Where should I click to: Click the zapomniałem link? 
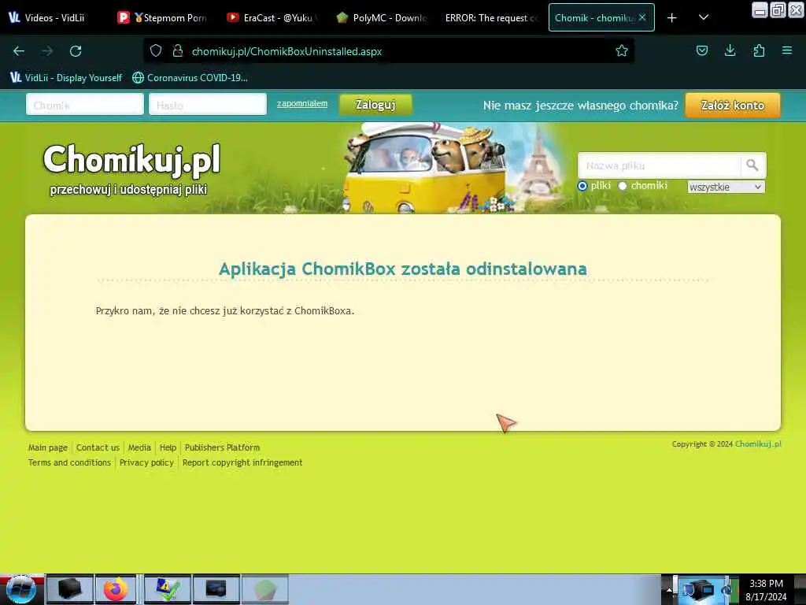point(302,103)
